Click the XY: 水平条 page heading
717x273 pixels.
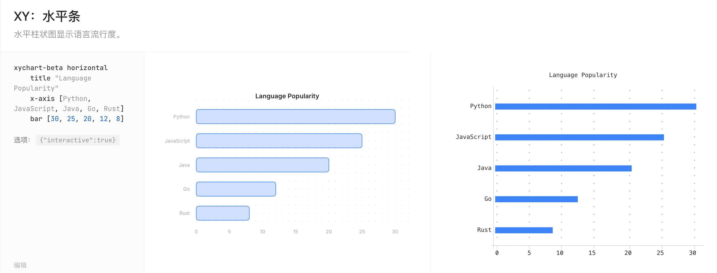pyautogui.click(x=47, y=16)
